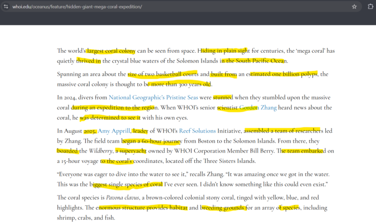Click the phrase "assembled a team of researchers"
This screenshot has width=376, height=222.
[284, 131]
